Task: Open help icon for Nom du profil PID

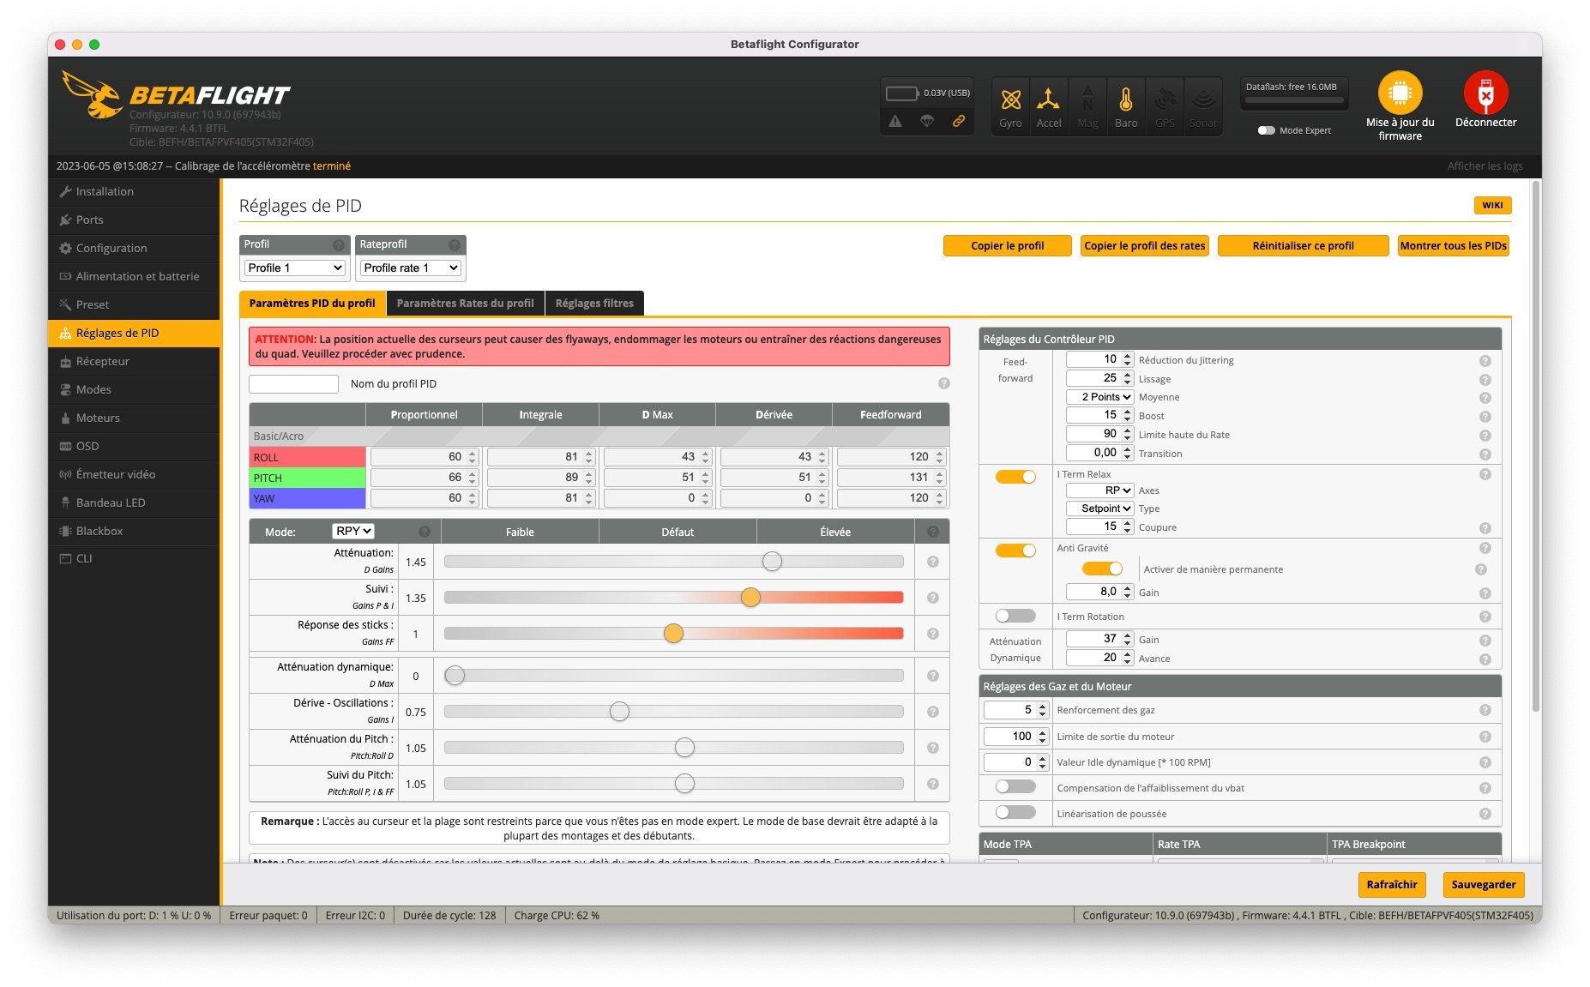Action: click(943, 383)
